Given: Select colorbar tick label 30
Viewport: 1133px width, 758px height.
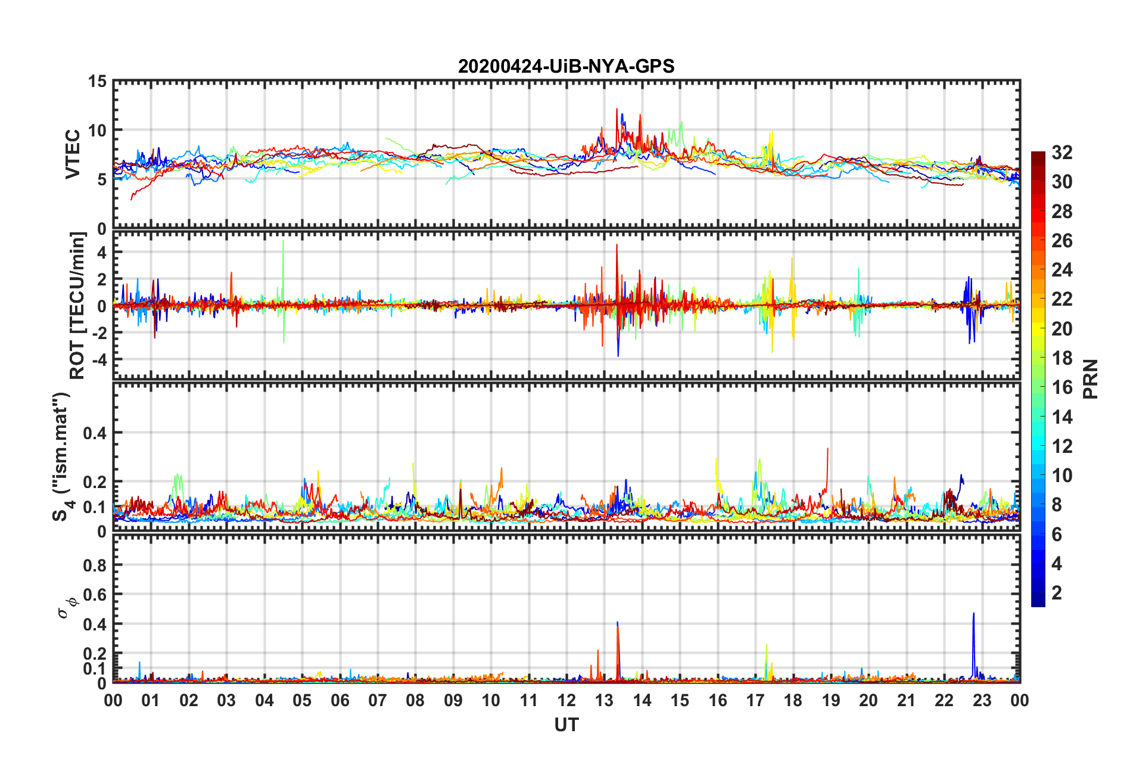Looking at the screenshot, I should pyautogui.click(x=1062, y=182).
